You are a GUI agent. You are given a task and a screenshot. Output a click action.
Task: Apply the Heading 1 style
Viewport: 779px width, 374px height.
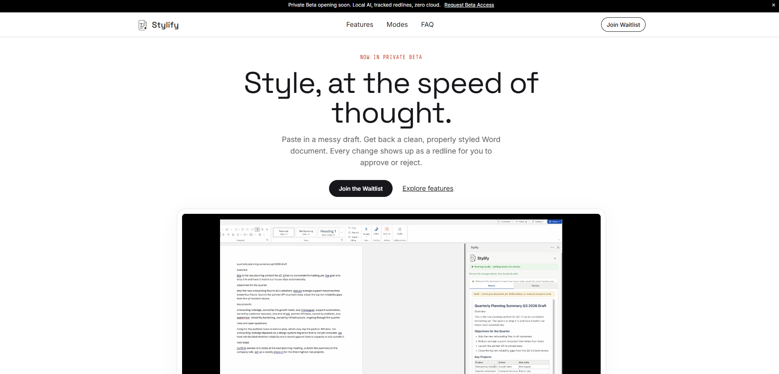[x=328, y=232]
